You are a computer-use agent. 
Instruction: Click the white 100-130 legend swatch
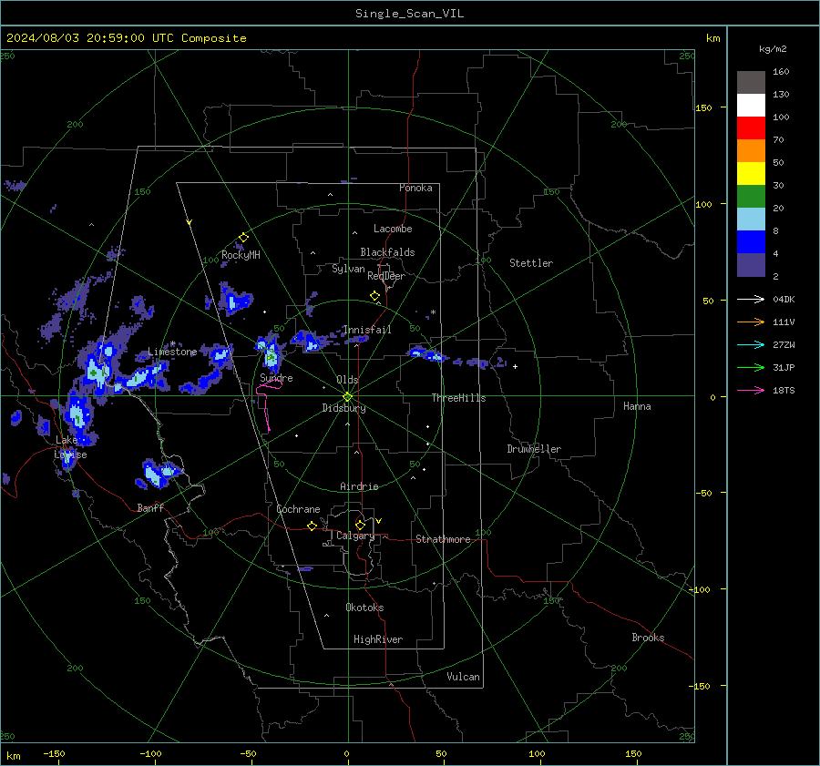[751, 105]
